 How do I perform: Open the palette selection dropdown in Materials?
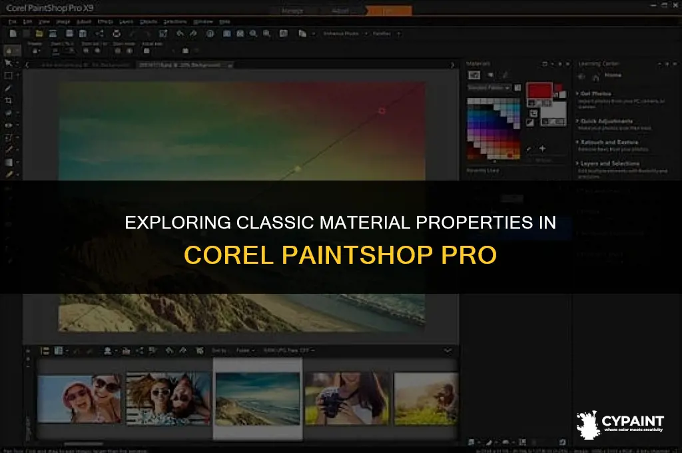489,87
